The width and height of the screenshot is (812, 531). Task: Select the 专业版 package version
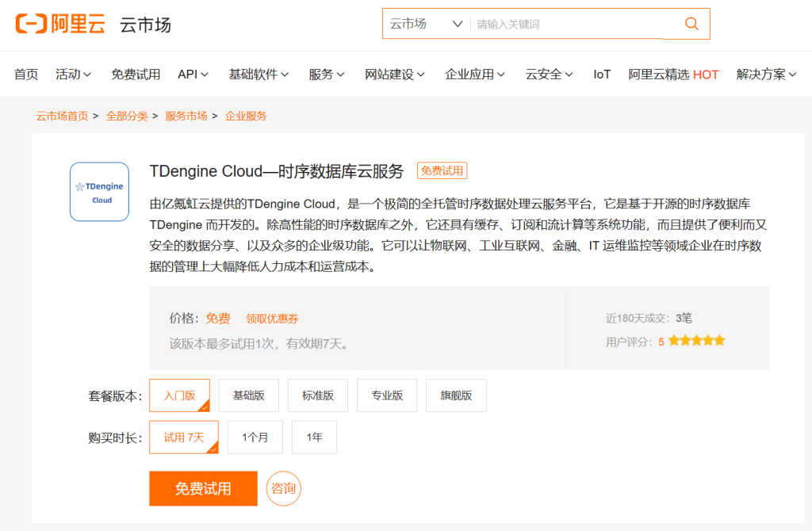(x=386, y=395)
